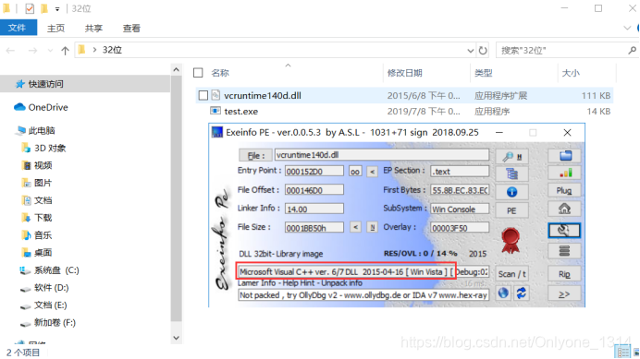The height and width of the screenshot is (359, 640).
Task: Open the wrench options icon button
Action: (564, 230)
